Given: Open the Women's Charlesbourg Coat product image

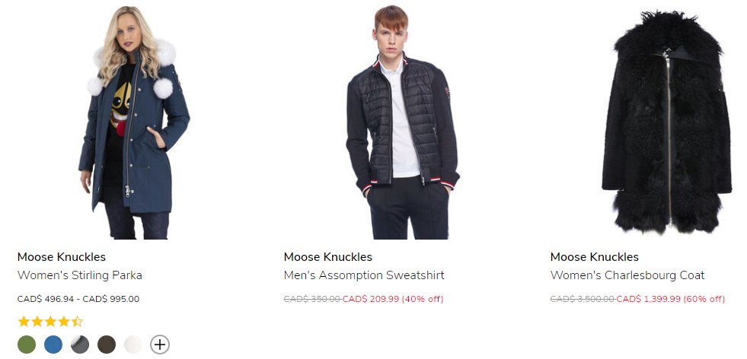Looking at the screenshot, I should (668, 122).
